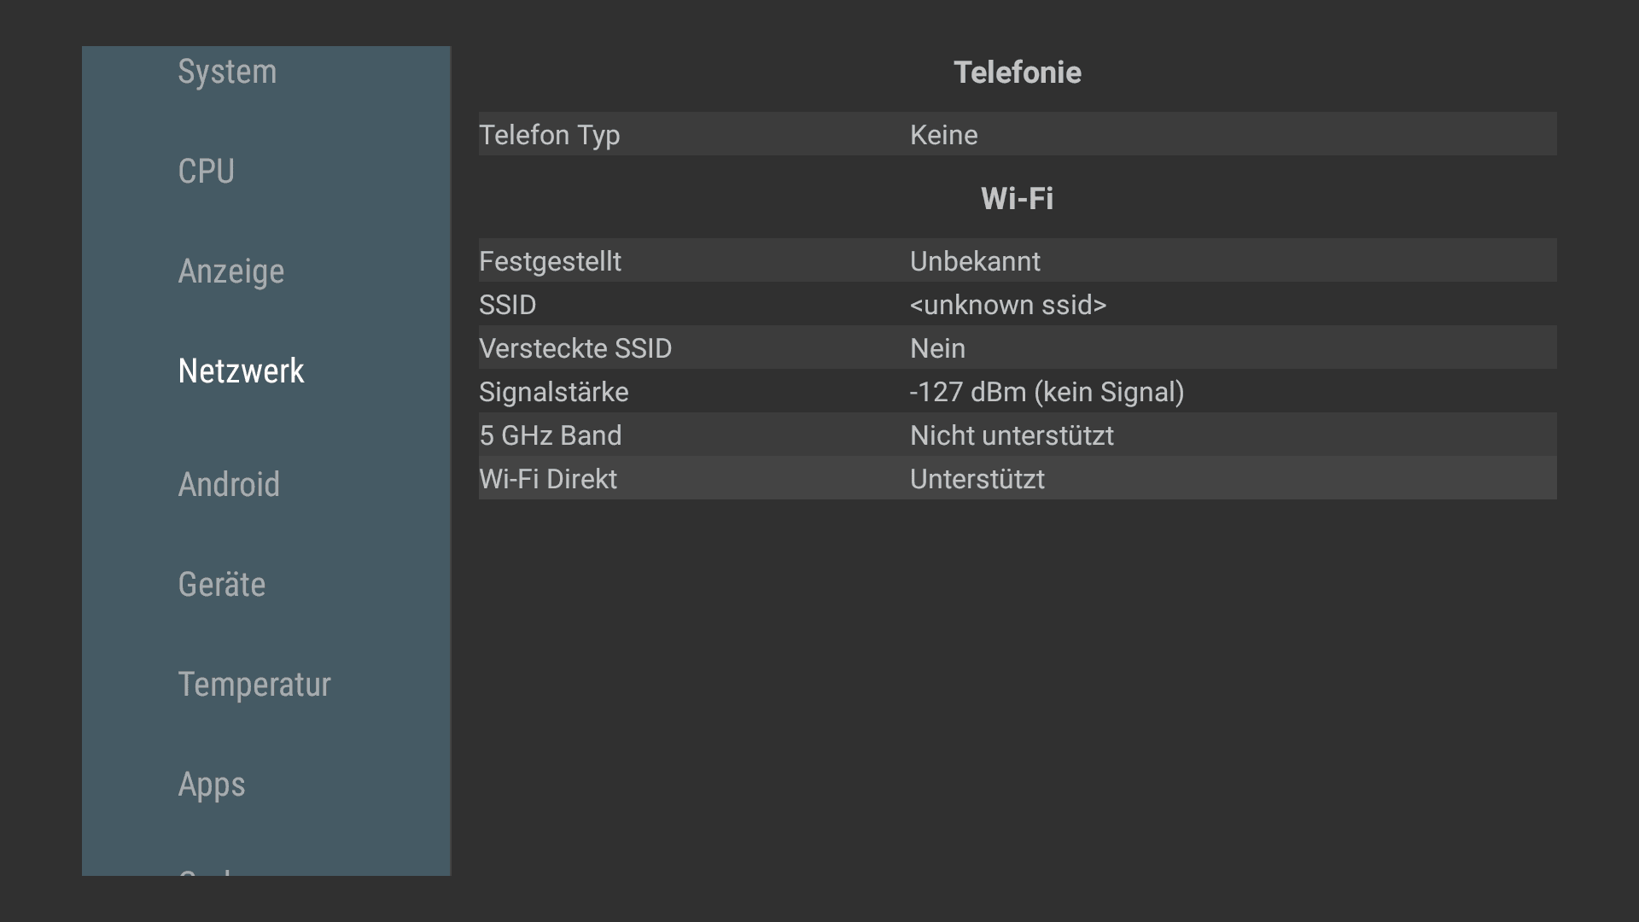Click the Signalstärke row
Viewport: 1639px width, 922px height.
1018,391
